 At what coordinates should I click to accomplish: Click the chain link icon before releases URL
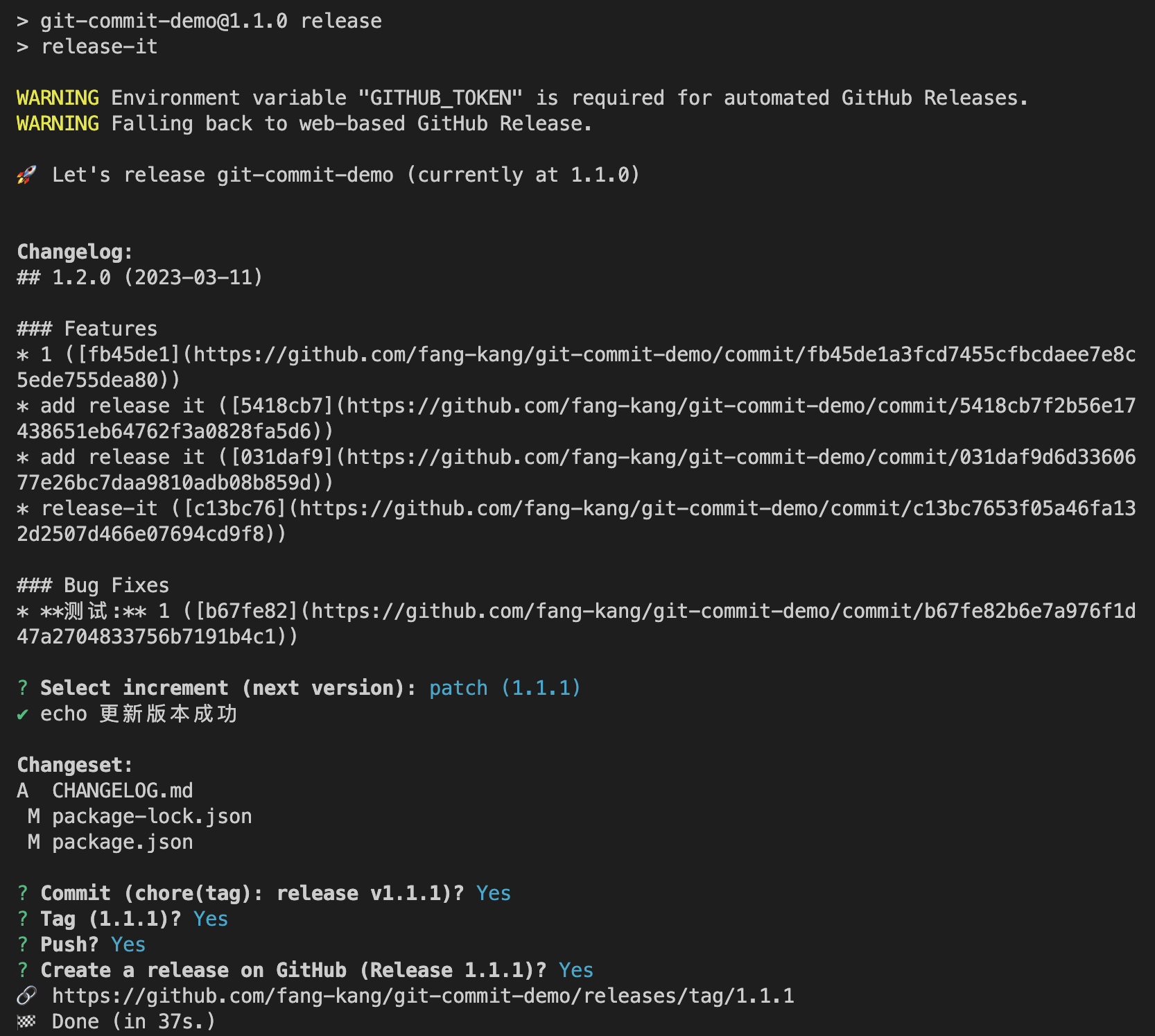point(26,996)
